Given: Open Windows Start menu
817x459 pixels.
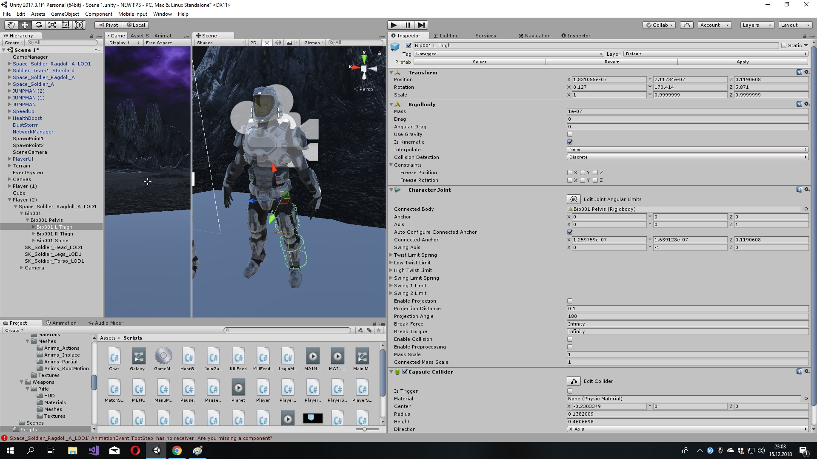Looking at the screenshot, I should point(10,450).
